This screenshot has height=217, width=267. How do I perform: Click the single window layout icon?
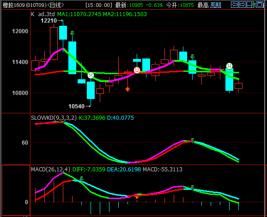point(260,5)
